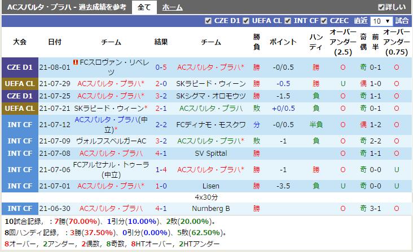Viewport: 413px width, 252px height.
Task: Open the 3-2 result of the 21-07-09 match
Action: pyautogui.click(x=161, y=141)
